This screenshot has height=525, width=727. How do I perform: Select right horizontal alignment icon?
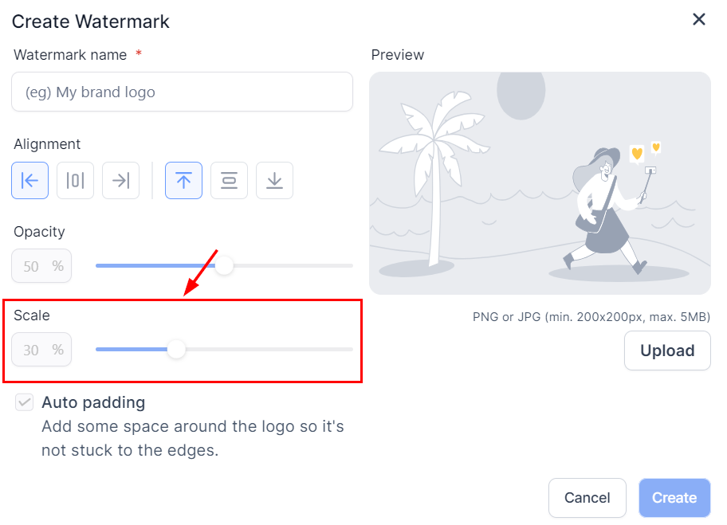[120, 181]
